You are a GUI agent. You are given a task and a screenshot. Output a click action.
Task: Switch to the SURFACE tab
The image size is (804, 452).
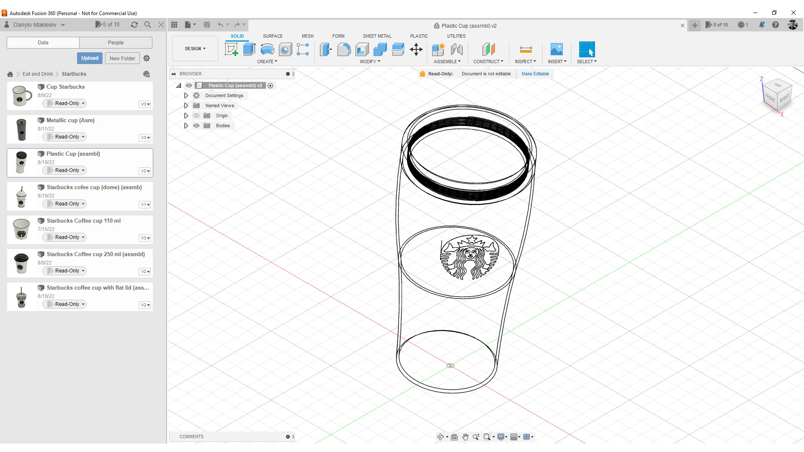[273, 36]
